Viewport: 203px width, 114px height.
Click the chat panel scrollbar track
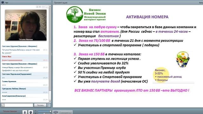click(x=50, y=54)
